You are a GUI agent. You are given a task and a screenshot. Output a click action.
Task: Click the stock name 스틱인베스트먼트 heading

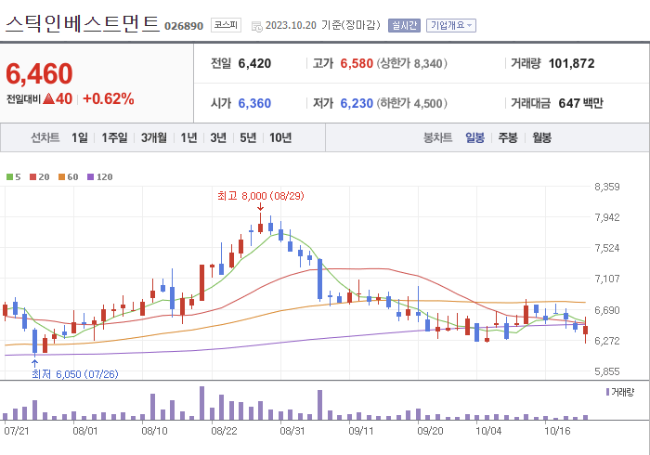[x=82, y=23]
